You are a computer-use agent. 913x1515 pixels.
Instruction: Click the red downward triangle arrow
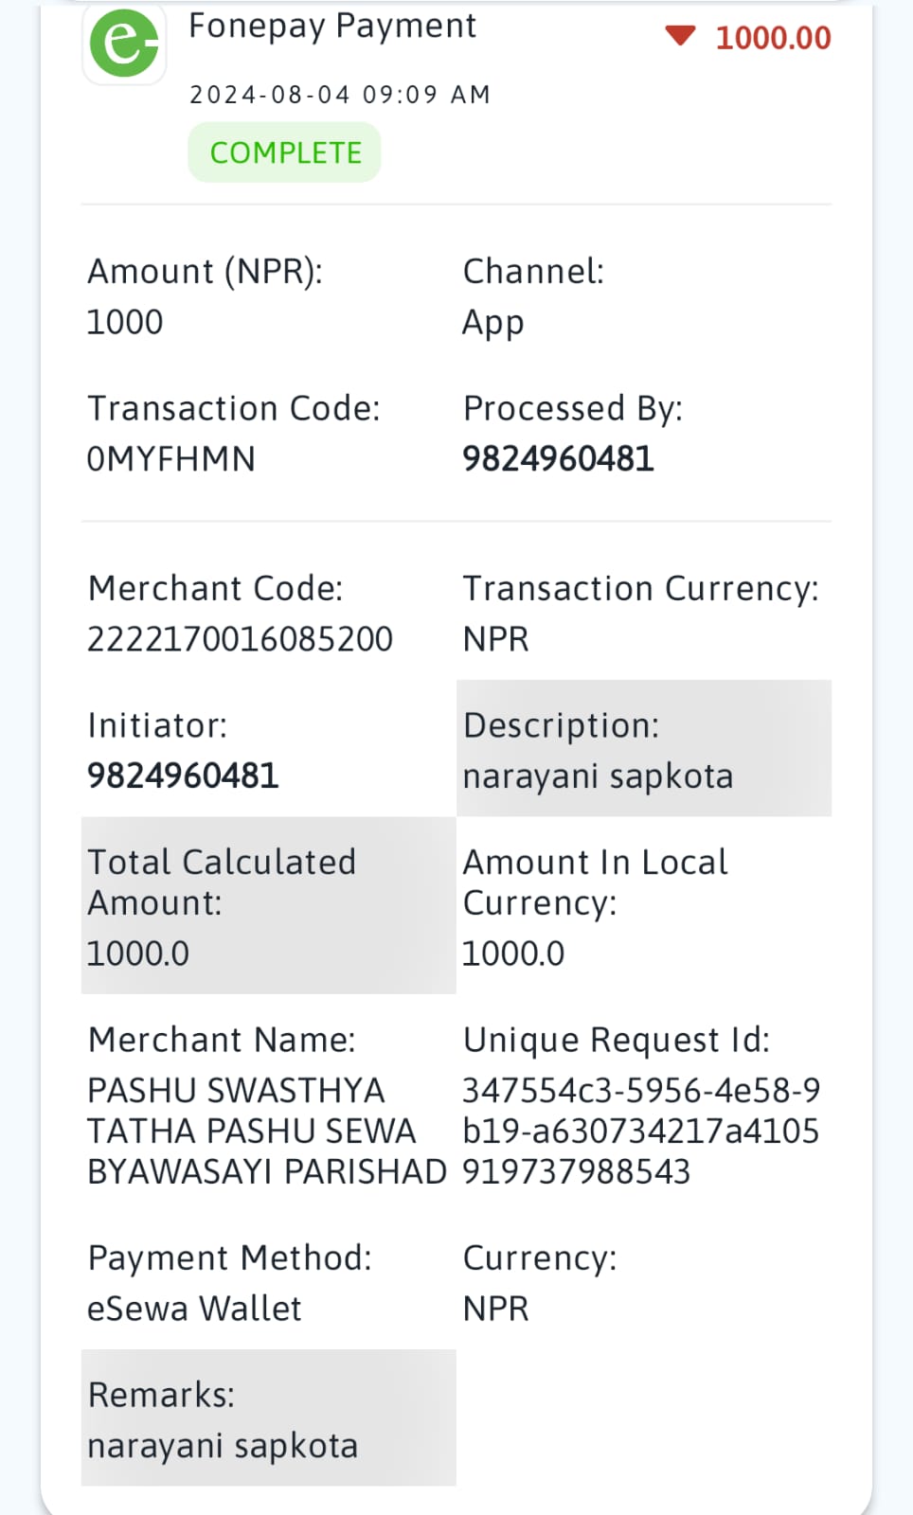(680, 37)
